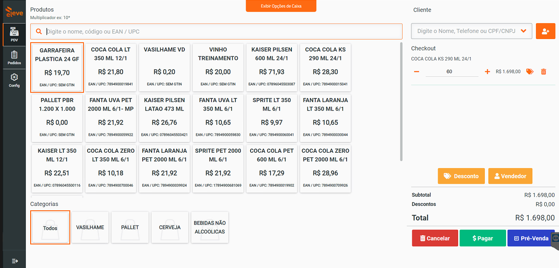Screen dimensions: 559x268
Task: Add COCA COLA PET 600 ML 6/1 product
Action: click(x=272, y=169)
